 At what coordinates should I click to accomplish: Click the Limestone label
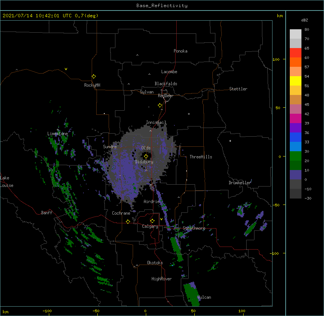point(58,134)
